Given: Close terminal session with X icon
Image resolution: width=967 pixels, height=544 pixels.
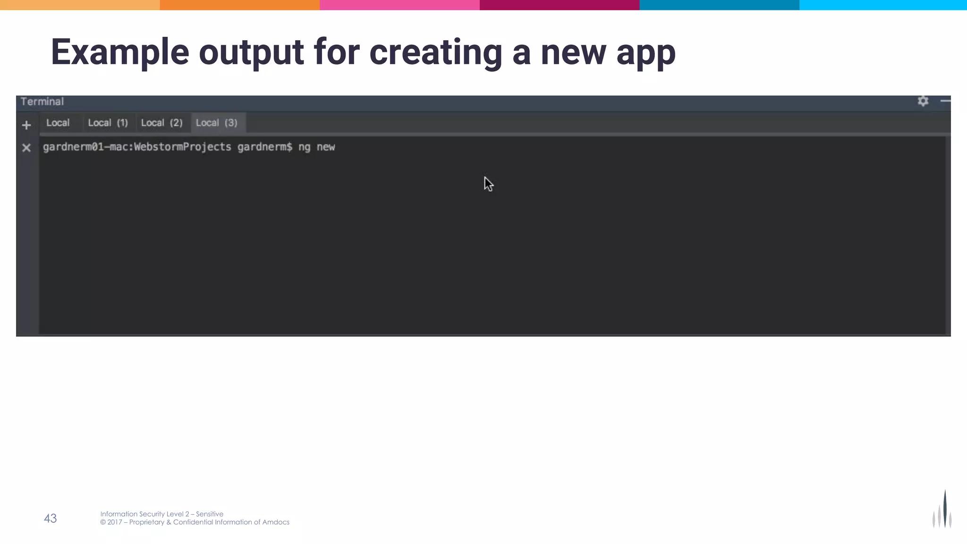Looking at the screenshot, I should pyautogui.click(x=26, y=148).
